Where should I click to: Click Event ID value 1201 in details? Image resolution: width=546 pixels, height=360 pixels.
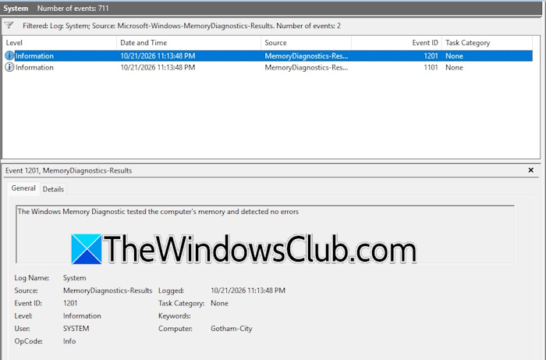pyautogui.click(x=70, y=303)
